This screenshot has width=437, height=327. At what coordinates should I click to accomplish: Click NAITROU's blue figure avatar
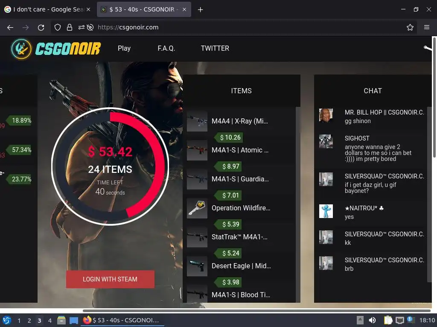[x=326, y=211]
